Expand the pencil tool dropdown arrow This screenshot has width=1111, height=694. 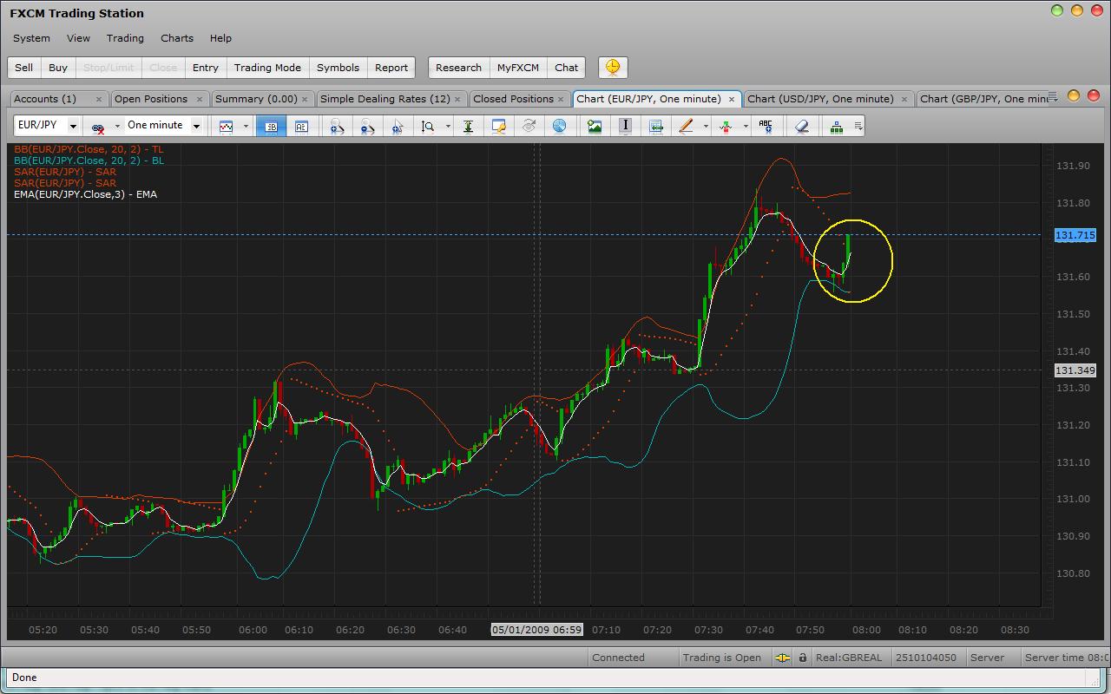(706, 127)
